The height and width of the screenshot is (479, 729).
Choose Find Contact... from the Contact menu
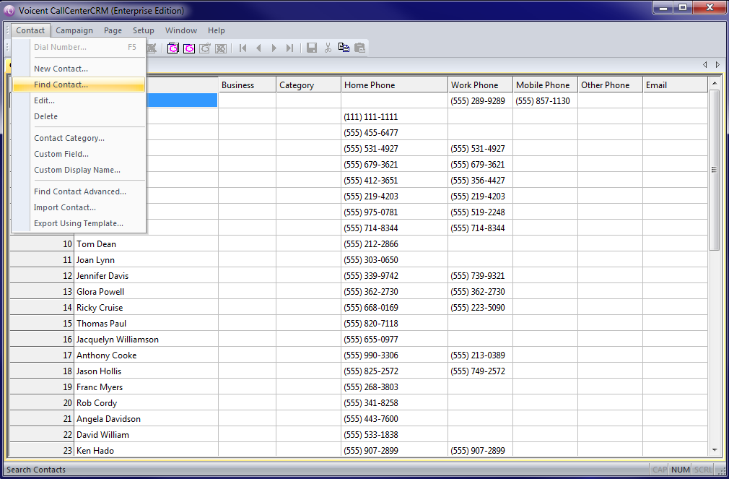61,85
